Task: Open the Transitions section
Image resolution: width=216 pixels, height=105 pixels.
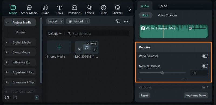Action: click(x=75, y=10)
